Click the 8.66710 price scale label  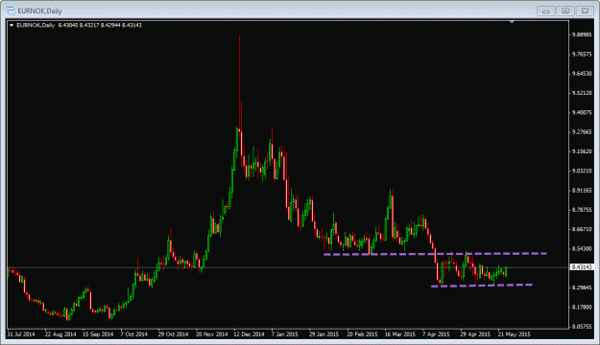pos(582,229)
